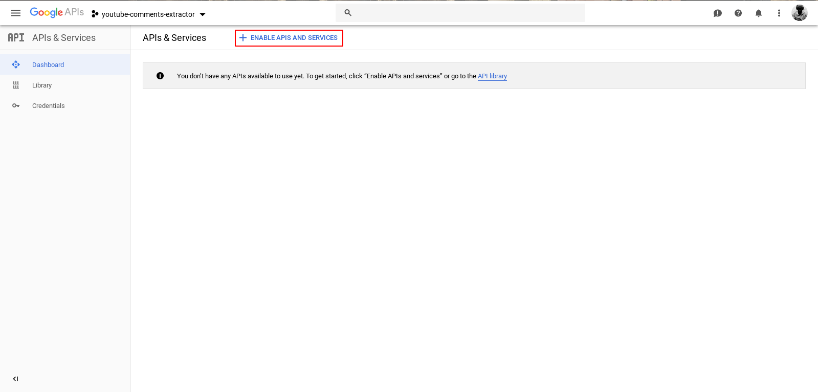Follow the API library link

point(492,76)
